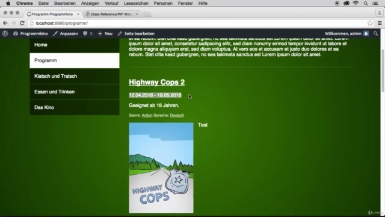Open the Lesezeichen menu

click(x=136, y=3)
